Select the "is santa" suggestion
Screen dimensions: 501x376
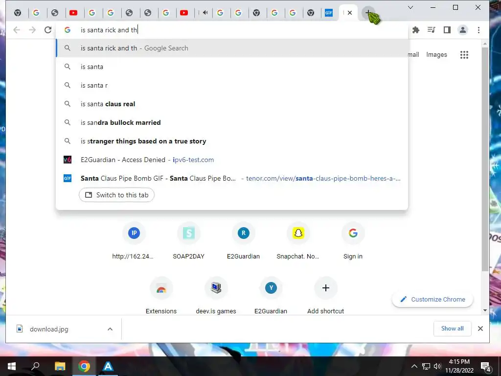pyautogui.click(x=232, y=67)
